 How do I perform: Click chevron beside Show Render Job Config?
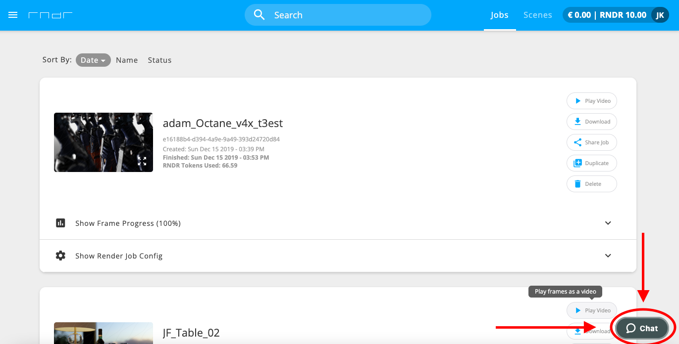pyautogui.click(x=608, y=256)
